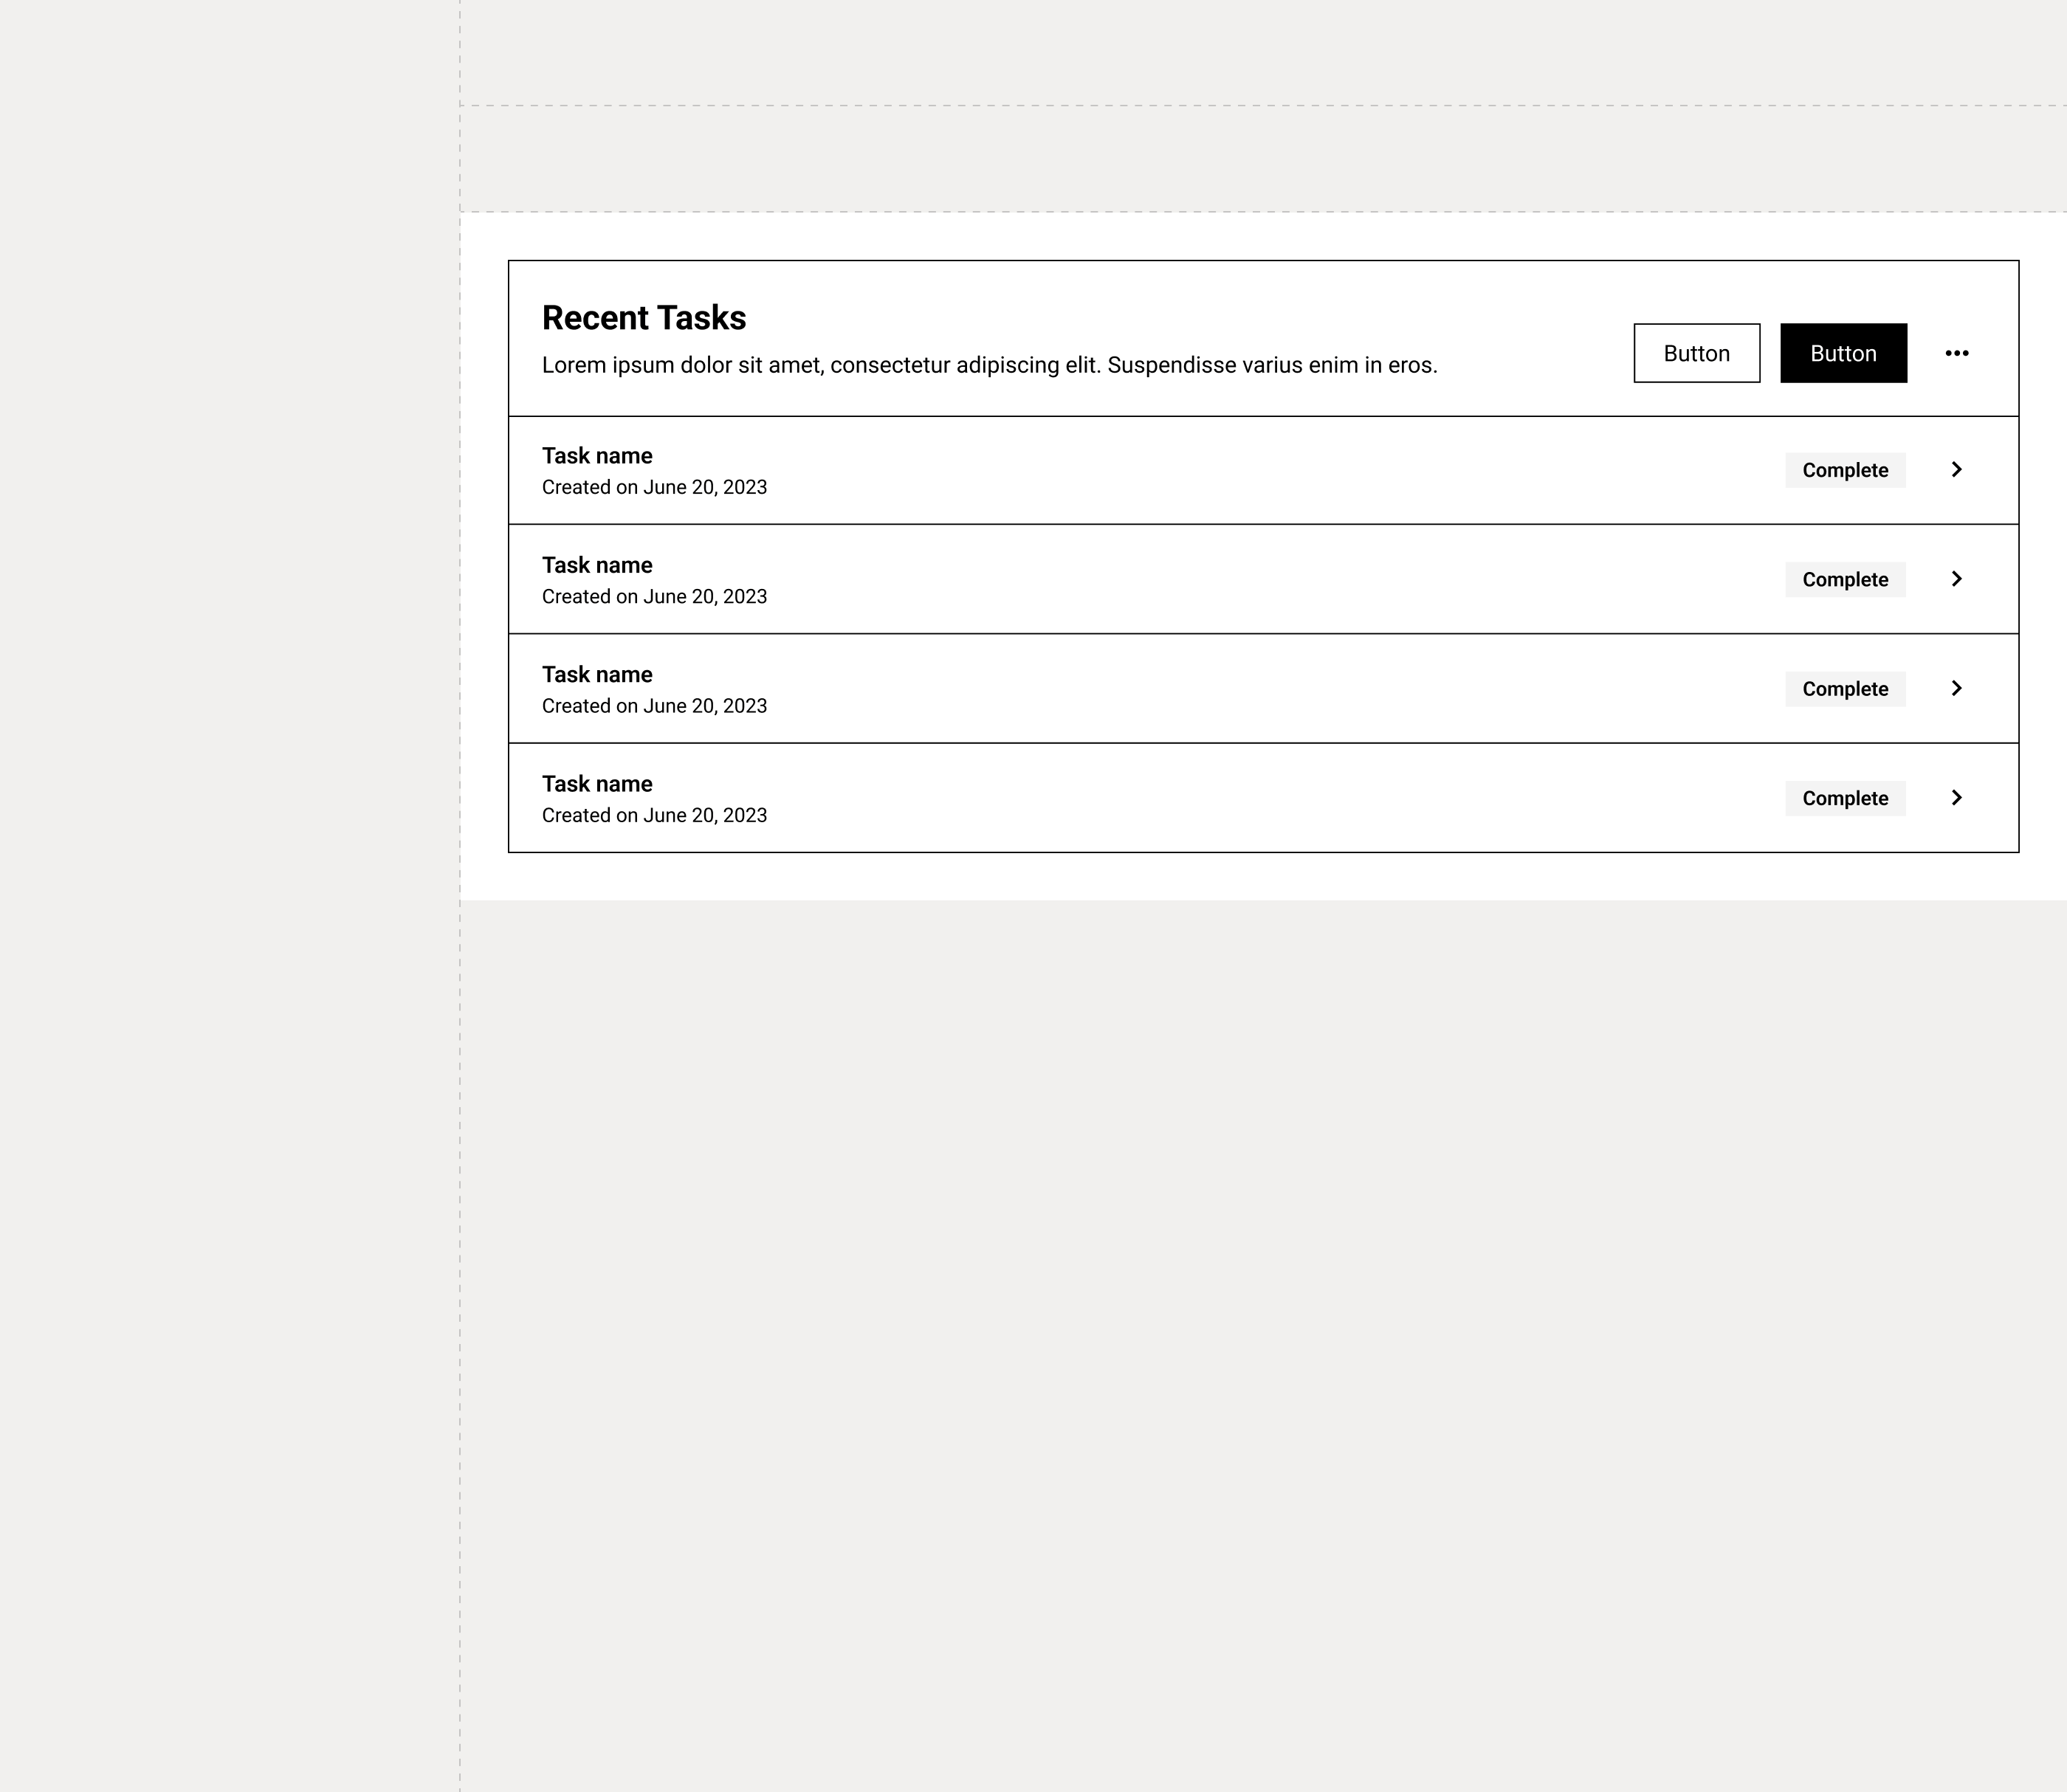This screenshot has height=1792, width=2067.
Task: Click 'Created on June 20, 2023' in last row
Action: (x=654, y=815)
